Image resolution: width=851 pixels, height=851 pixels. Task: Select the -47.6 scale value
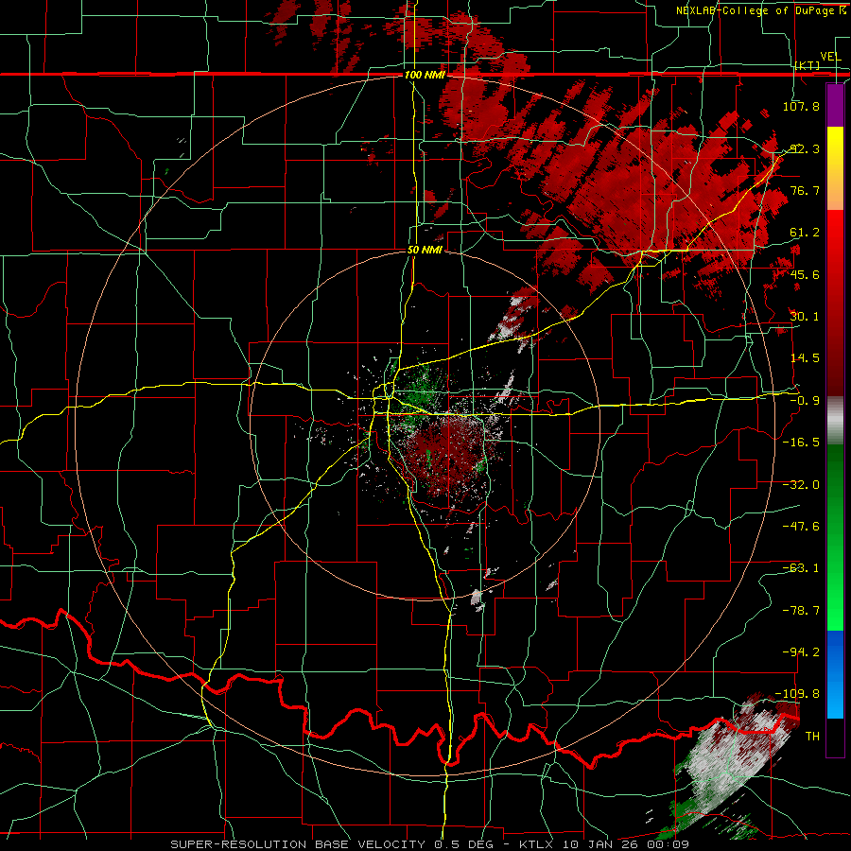click(801, 527)
